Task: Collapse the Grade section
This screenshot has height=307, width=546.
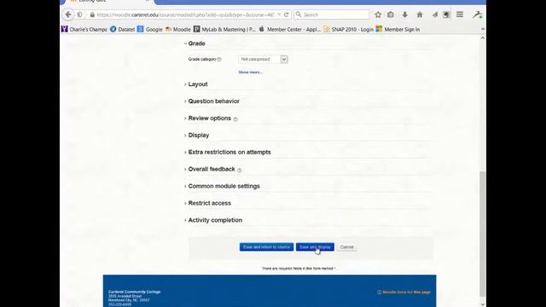Action: 195,43
